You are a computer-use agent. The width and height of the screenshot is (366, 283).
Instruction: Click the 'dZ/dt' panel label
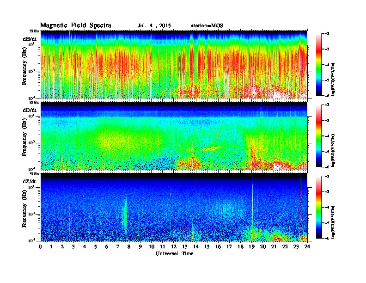click(30, 181)
